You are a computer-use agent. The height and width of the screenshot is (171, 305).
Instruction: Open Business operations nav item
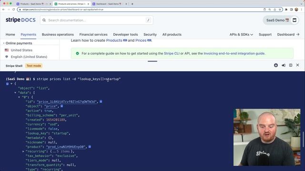pyautogui.click(x=58, y=35)
